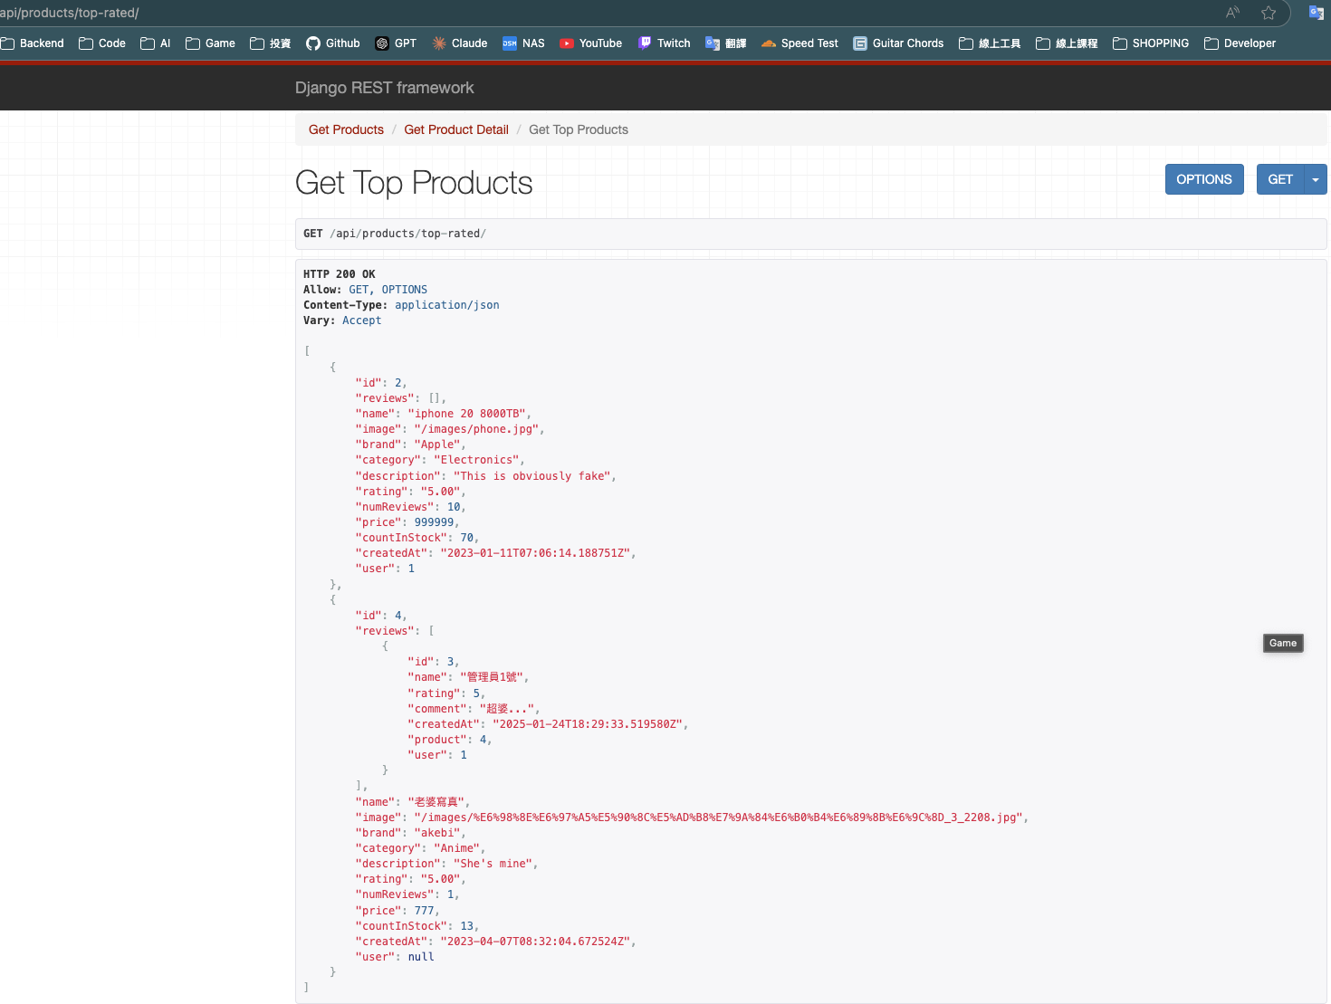
Task: Open the Guitar Chords bookmark
Action: [x=898, y=43]
